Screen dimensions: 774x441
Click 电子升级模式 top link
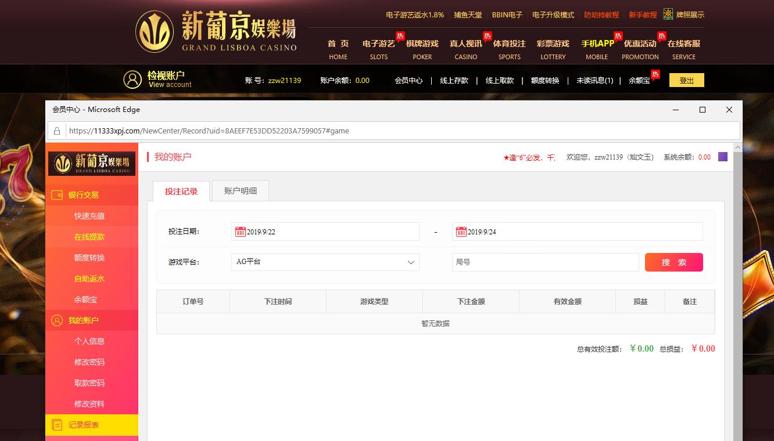click(553, 15)
